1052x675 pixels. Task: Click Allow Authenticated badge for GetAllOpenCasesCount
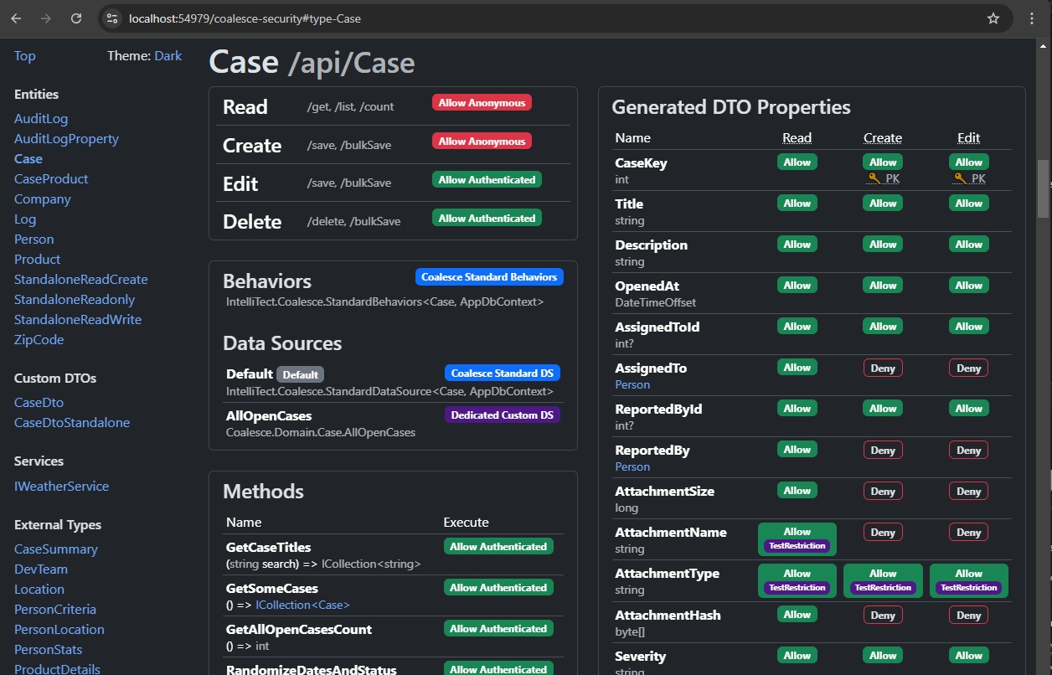click(x=498, y=629)
